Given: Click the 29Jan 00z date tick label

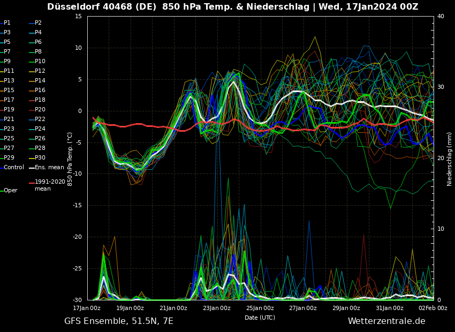Looking at the screenshot, I should pyautogui.click(x=346, y=308).
